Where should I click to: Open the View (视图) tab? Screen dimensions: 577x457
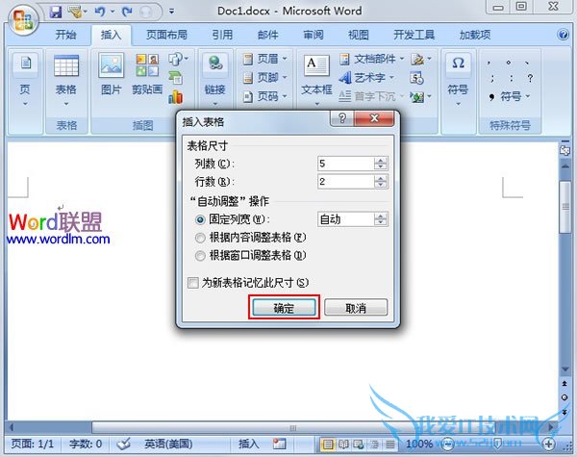359,35
